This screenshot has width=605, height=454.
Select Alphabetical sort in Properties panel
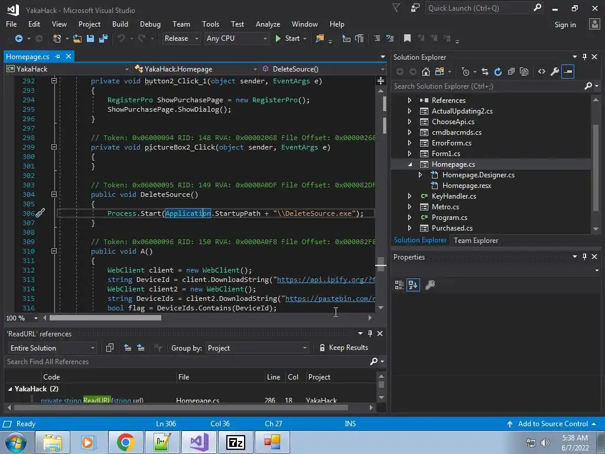click(x=413, y=285)
